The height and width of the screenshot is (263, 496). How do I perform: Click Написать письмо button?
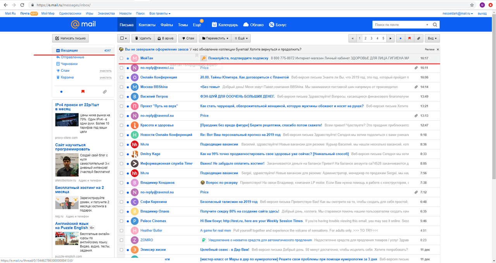point(71,38)
